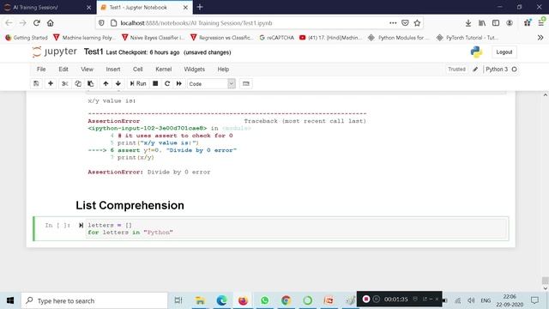The image size is (549, 309).
Task: Open the Widgets menu
Action: tap(195, 70)
